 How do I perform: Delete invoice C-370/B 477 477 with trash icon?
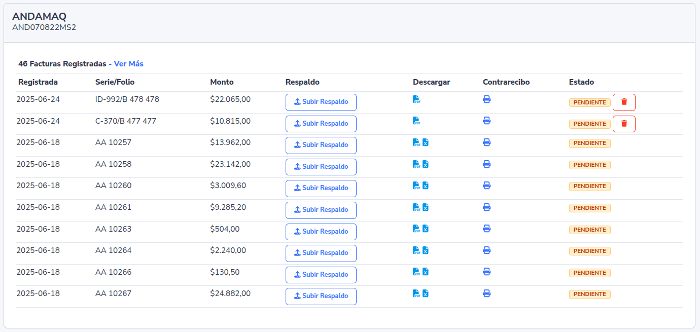(x=624, y=124)
